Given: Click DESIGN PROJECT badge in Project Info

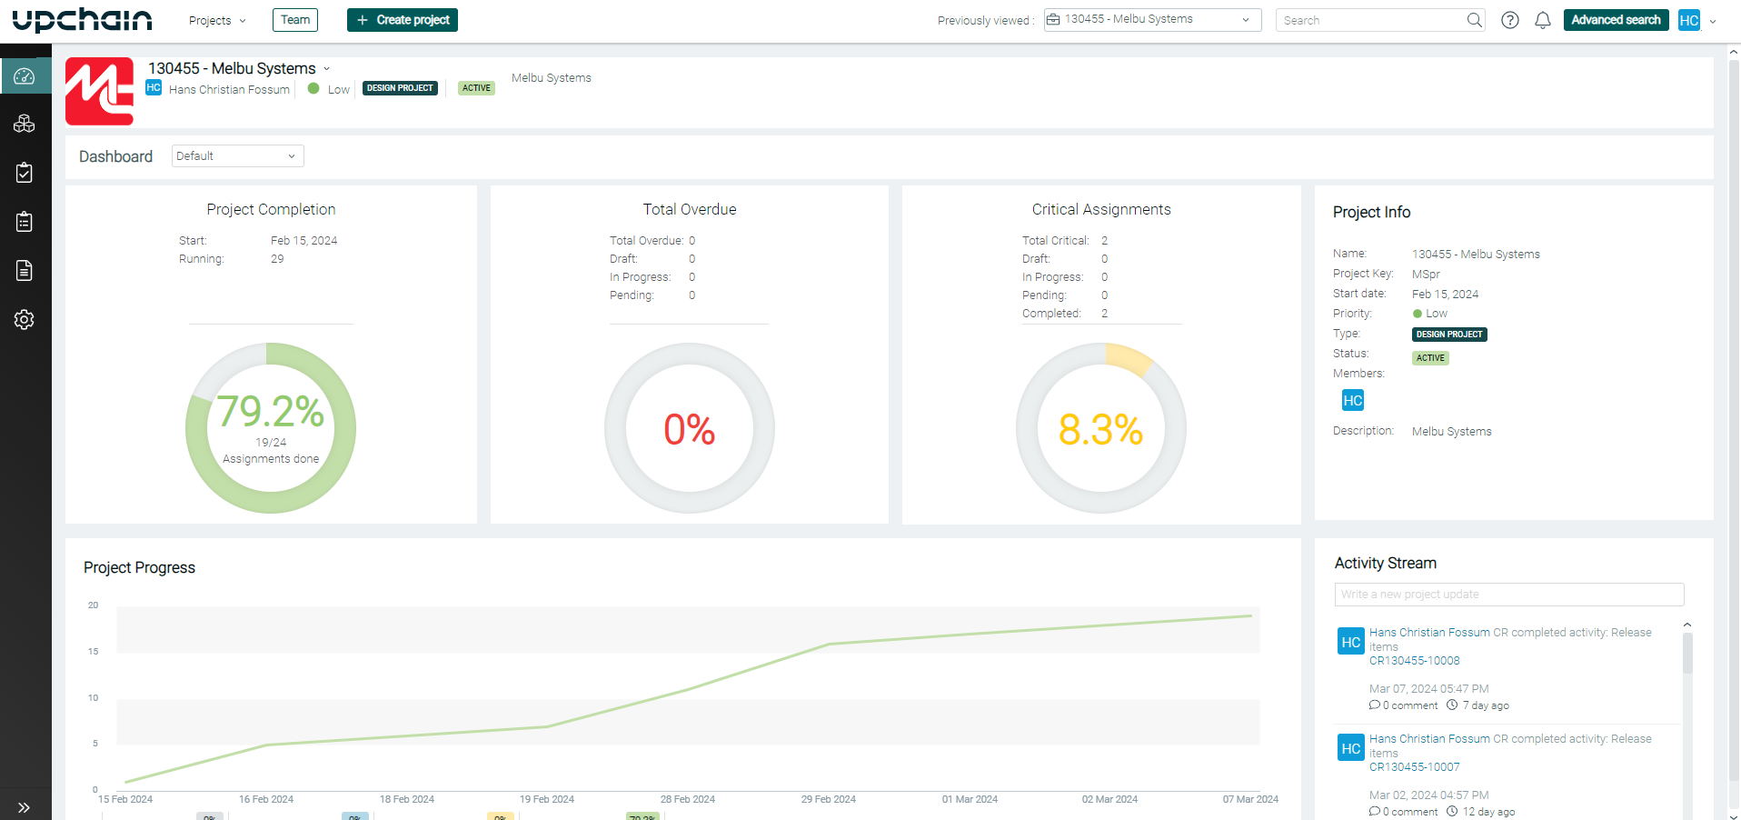Looking at the screenshot, I should (x=1449, y=335).
